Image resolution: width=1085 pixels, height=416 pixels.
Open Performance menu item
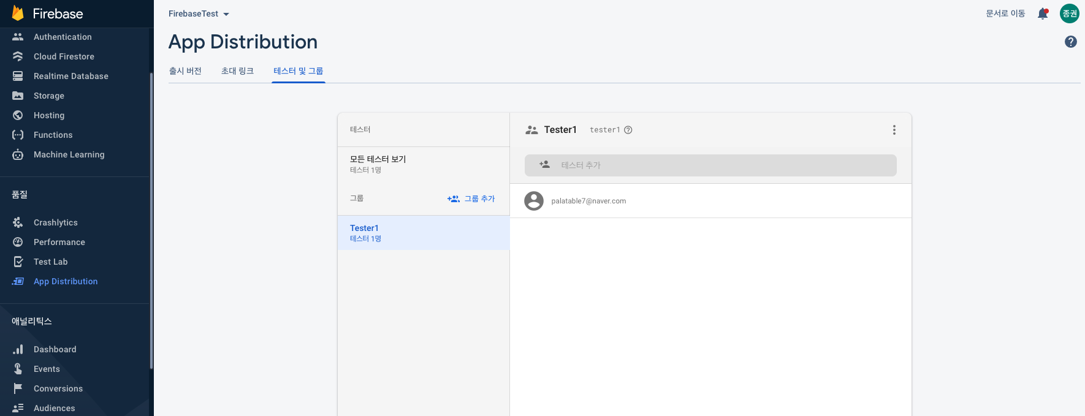point(59,242)
